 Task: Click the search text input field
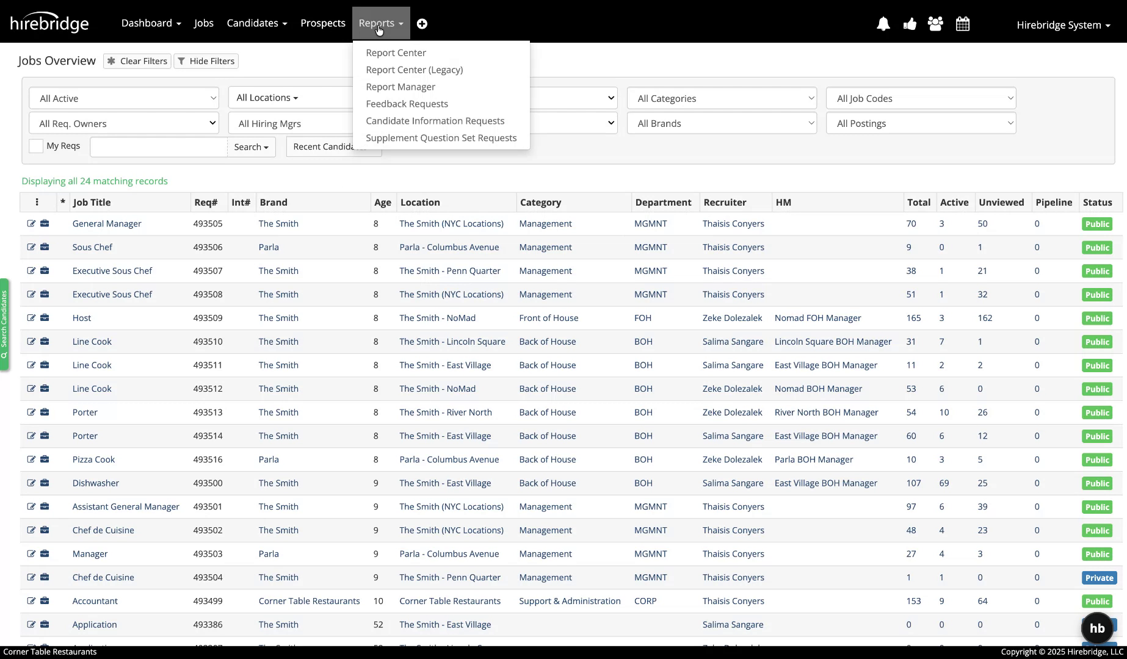(x=158, y=146)
